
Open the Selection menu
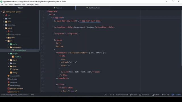coord(17,4)
